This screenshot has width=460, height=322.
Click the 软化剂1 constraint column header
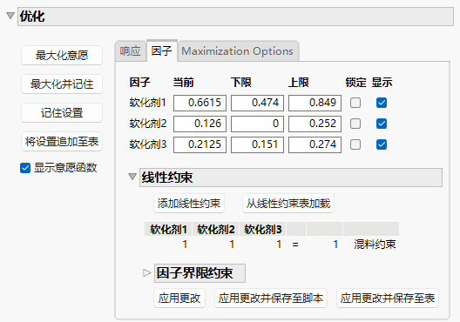coord(168,229)
